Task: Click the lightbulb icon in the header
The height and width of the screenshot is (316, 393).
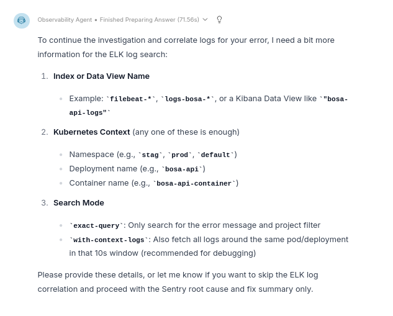Action: (219, 19)
